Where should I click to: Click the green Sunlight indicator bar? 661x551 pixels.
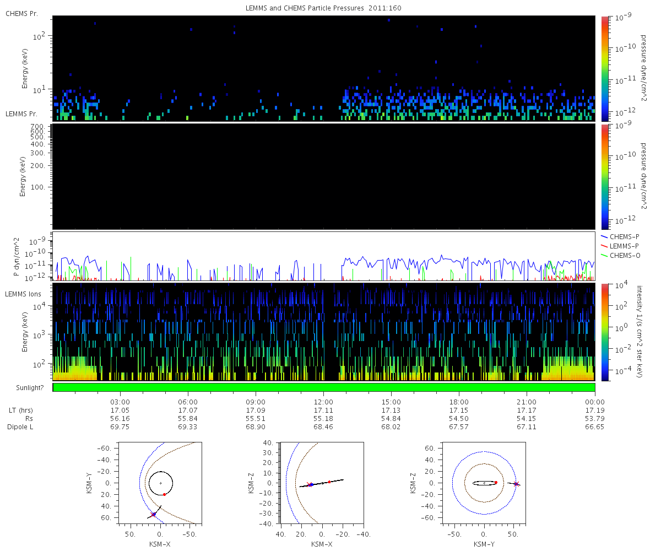[324, 387]
